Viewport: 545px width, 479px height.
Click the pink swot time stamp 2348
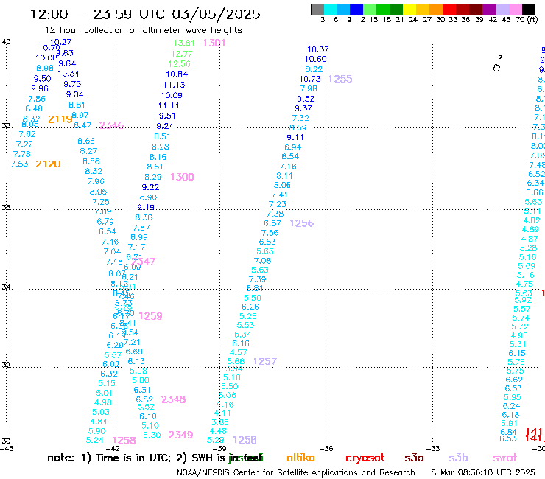[173, 399]
